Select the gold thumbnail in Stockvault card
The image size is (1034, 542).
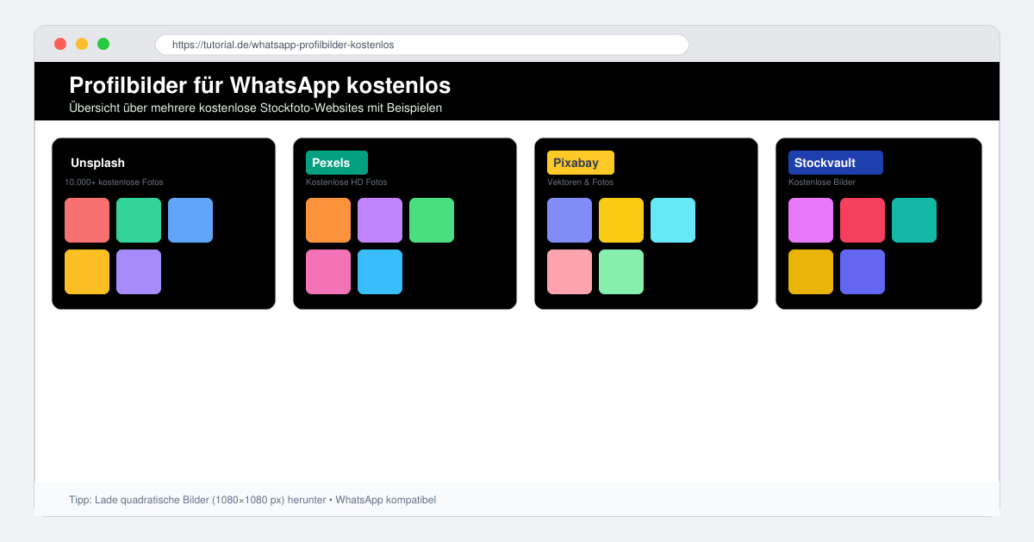(x=811, y=272)
